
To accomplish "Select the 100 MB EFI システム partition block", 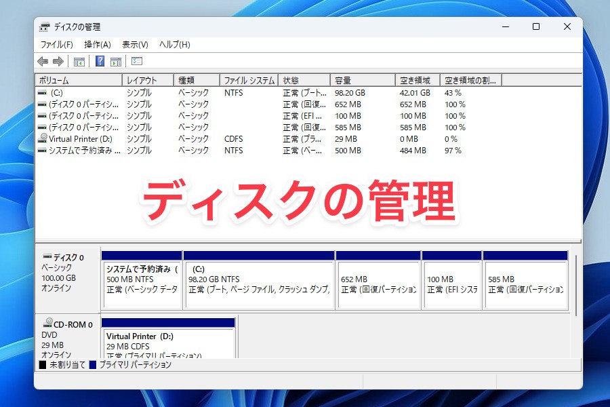I will (452, 282).
